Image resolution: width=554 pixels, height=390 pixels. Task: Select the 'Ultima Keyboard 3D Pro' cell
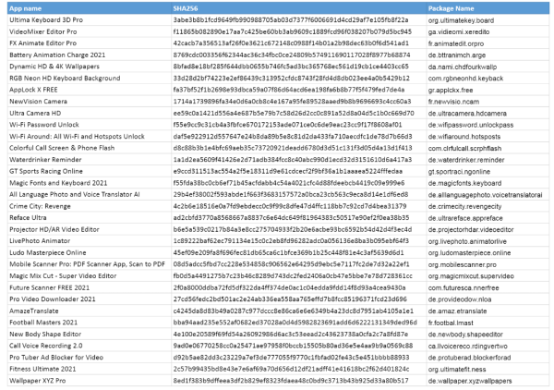click(x=89, y=19)
